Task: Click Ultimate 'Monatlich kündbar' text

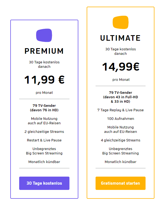Action: tap(121, 162)
